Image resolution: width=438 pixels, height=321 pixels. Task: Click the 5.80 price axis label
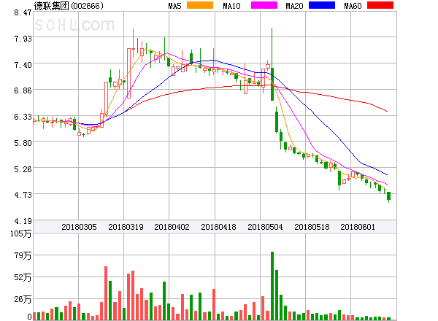pyautogui.click(x=23, y=143)
